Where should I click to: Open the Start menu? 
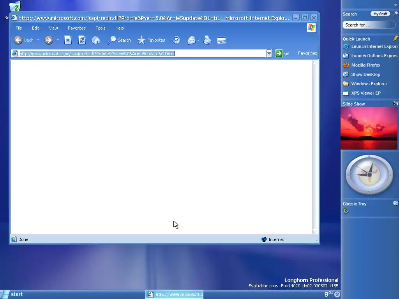pos(12,294)
